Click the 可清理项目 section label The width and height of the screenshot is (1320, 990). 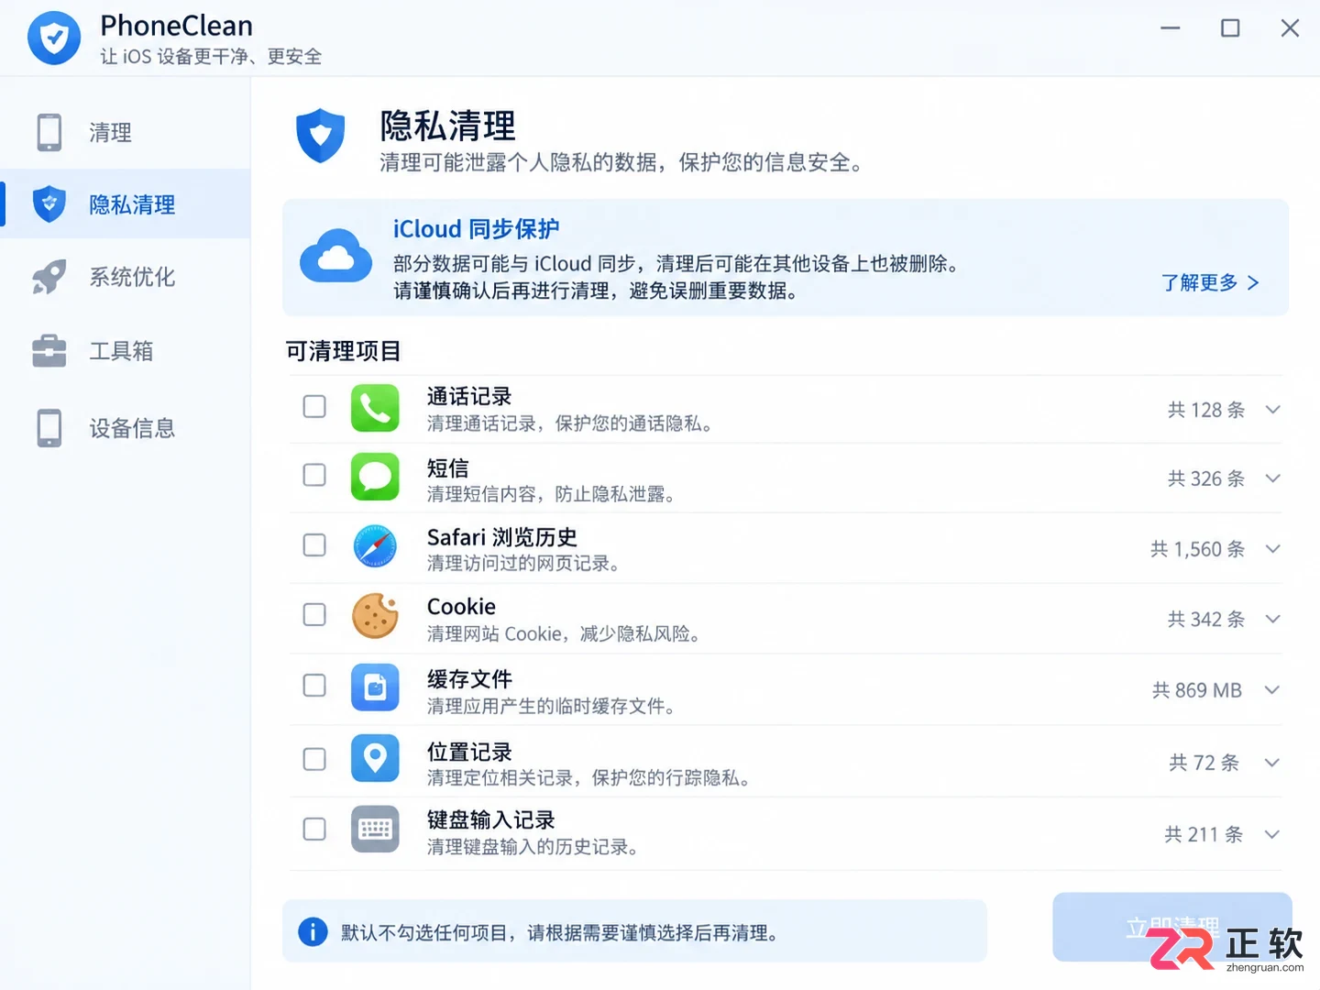coord(343,351)
